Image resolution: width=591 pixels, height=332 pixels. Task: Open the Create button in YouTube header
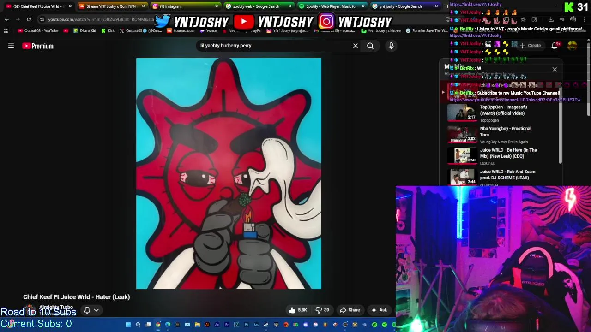pos(530,46)
